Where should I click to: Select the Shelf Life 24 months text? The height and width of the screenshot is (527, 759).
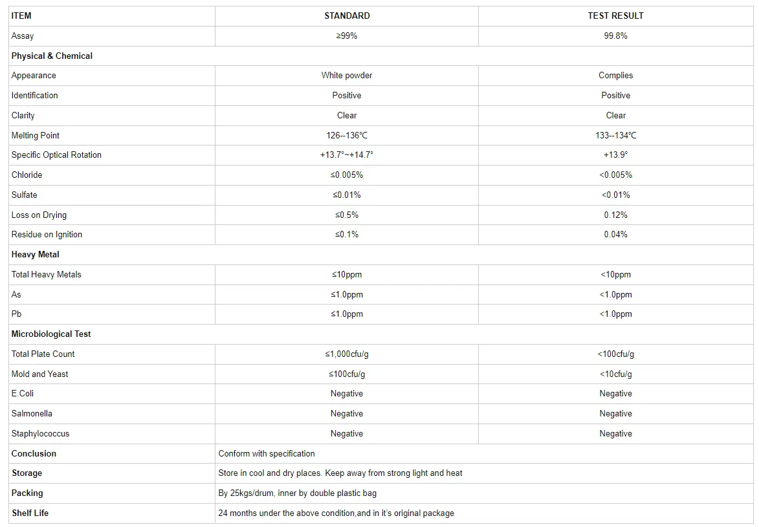click(x=336, y=513)
